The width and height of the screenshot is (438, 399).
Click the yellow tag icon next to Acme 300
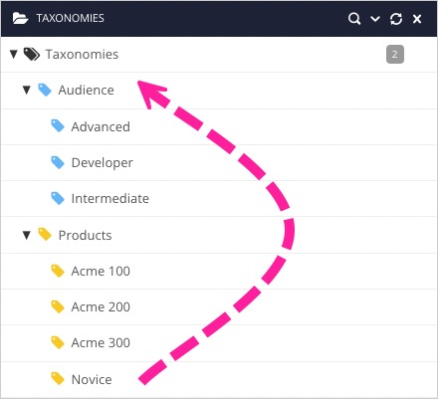coord(58,342)
